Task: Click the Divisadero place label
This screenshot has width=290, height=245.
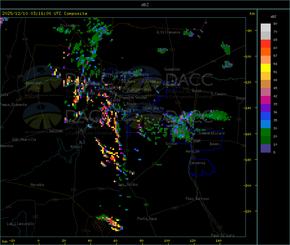Action: [x=70, y=25]
